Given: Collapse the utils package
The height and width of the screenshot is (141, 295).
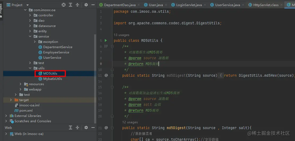Looking at the screenshot, I should pyautogui.click(x=30, y=68).
